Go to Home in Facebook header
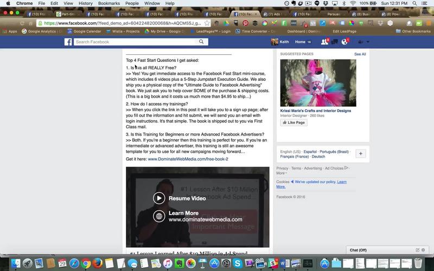 (300, 42)
